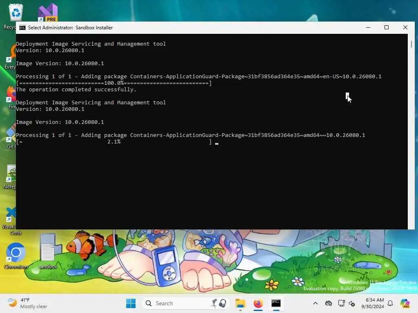Screen dimensions: 418x313
Task: Click the taskbar Search box
Action: [186, 303]
